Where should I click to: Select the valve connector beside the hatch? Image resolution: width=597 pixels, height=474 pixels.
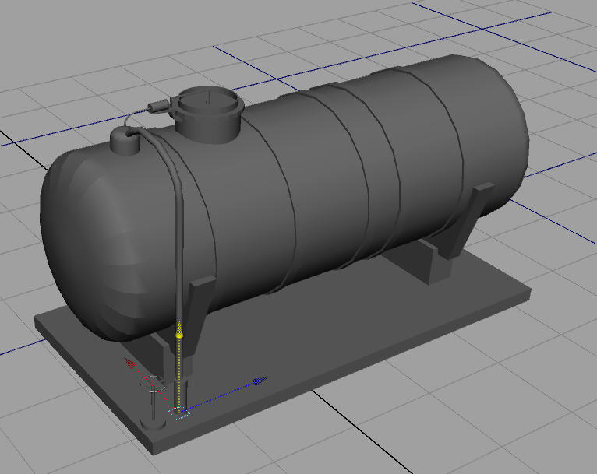coord(158,105)
